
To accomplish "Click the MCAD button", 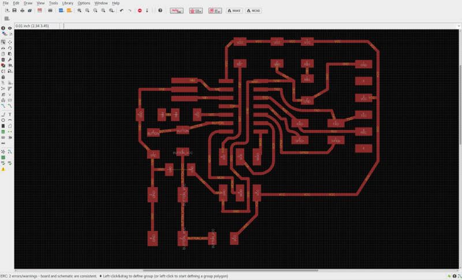I will pos(254,10).
